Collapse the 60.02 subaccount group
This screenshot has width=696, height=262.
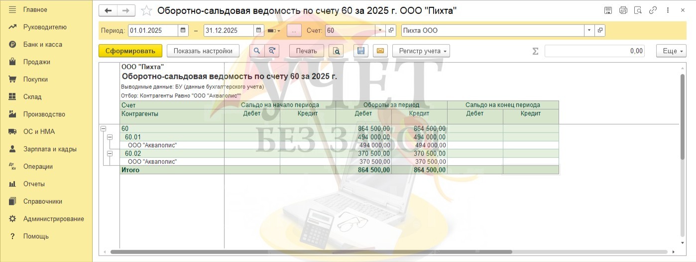(x=110, y=153)
